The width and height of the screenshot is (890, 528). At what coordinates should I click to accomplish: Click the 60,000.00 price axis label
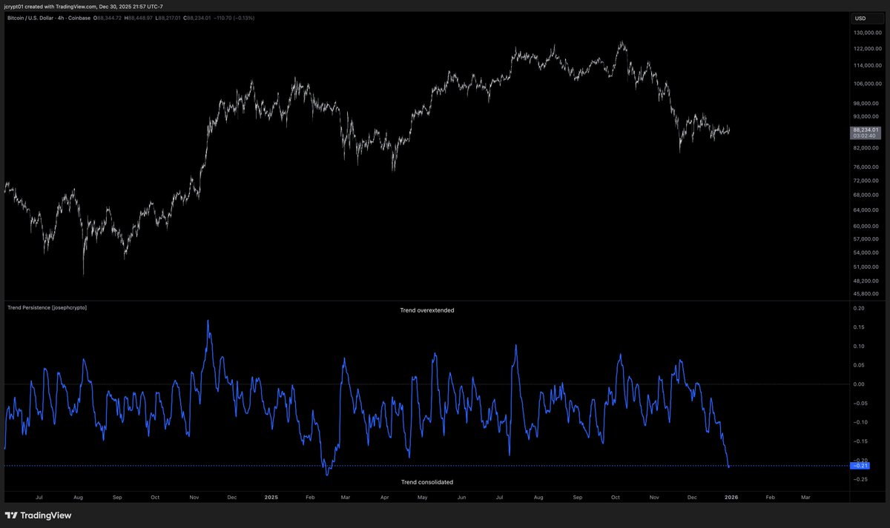coord(866,227)
